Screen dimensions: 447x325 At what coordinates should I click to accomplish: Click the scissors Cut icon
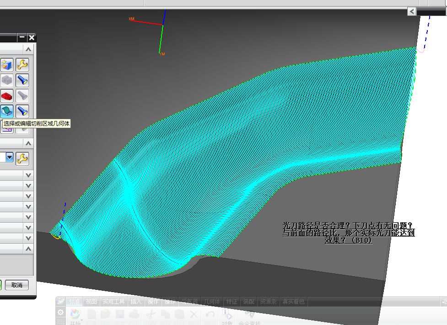[151, 314]
